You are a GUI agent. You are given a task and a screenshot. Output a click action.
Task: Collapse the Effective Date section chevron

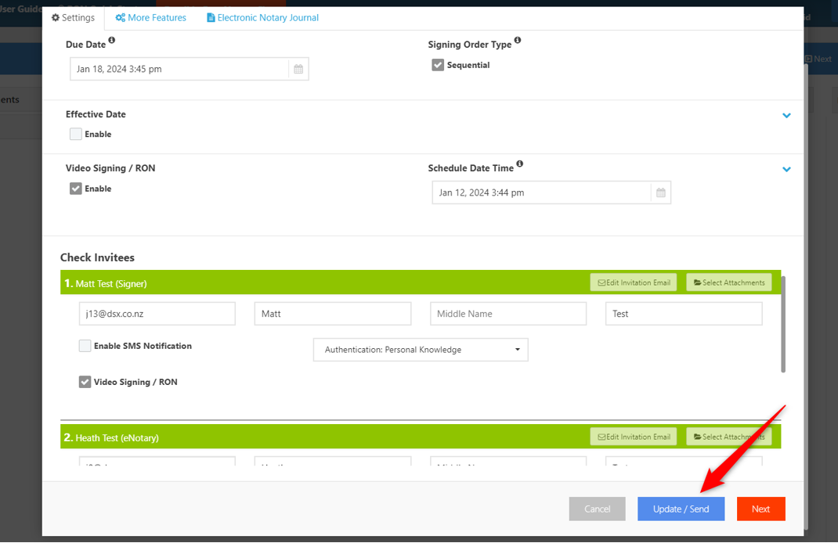[786, 116]
